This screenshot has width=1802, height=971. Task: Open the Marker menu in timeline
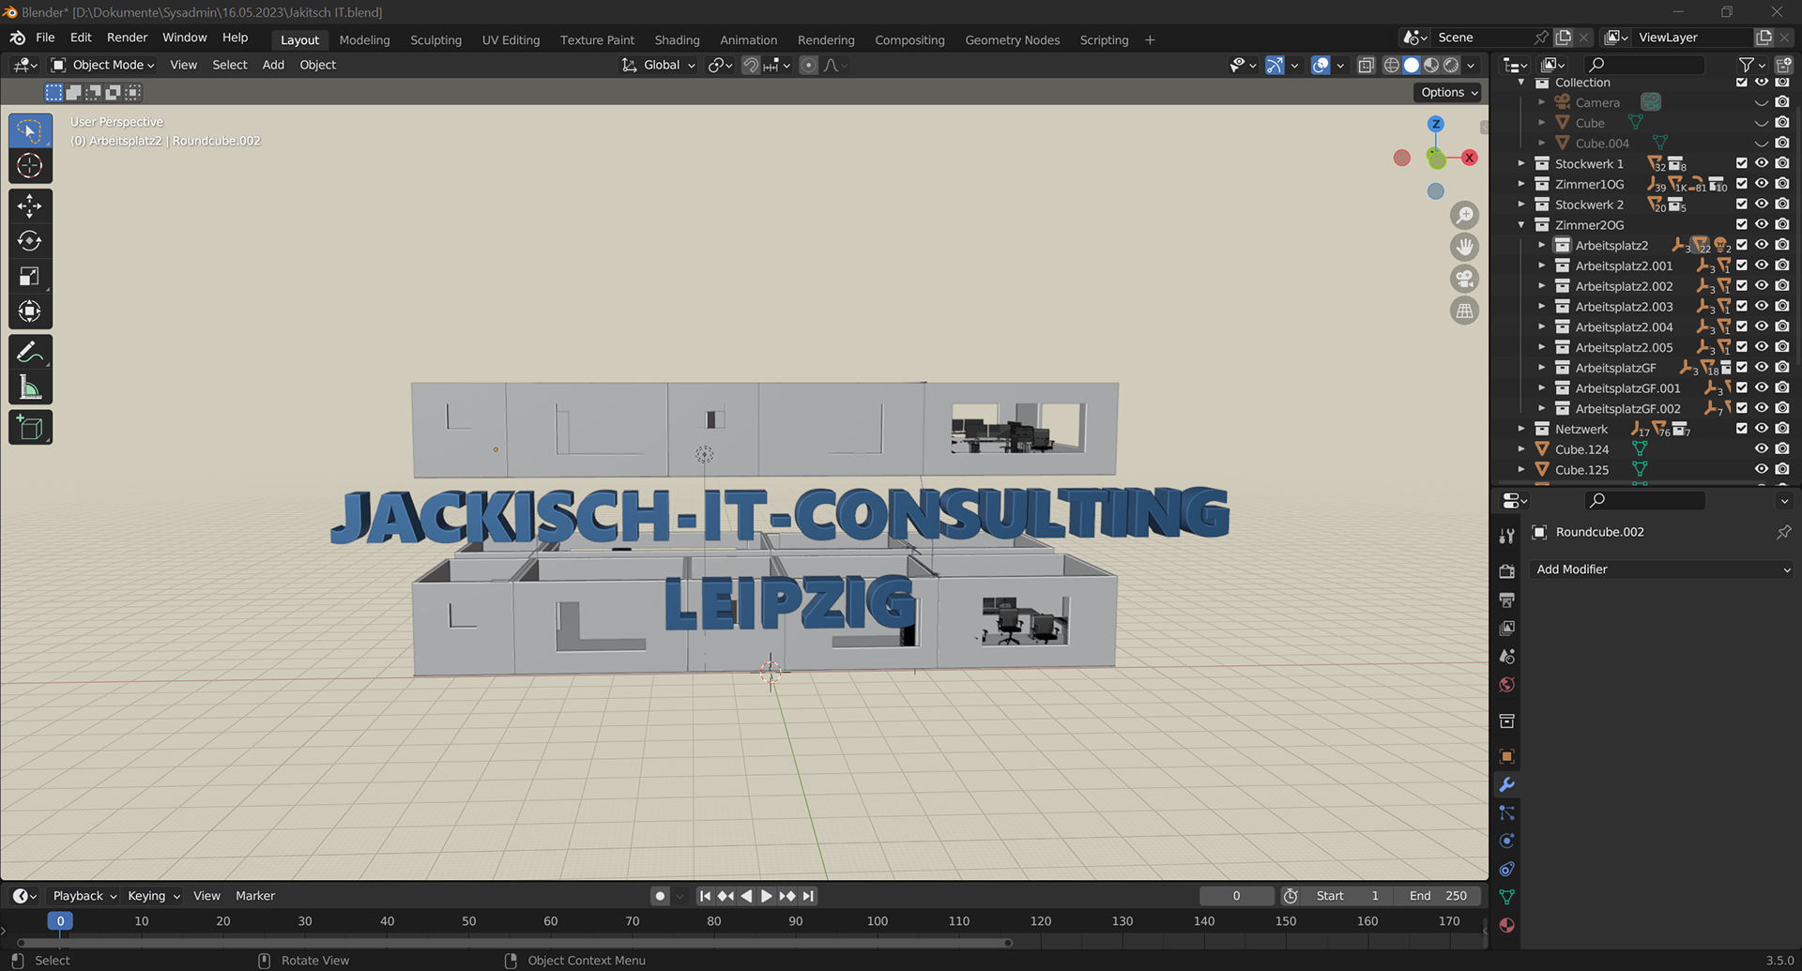[x=255, y=896]
